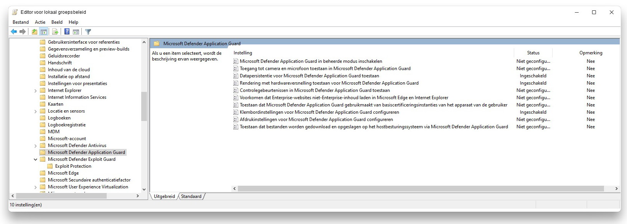Expand the Internet Explorer tree node
Screen dimensions: 627x224
click(36, 91)
